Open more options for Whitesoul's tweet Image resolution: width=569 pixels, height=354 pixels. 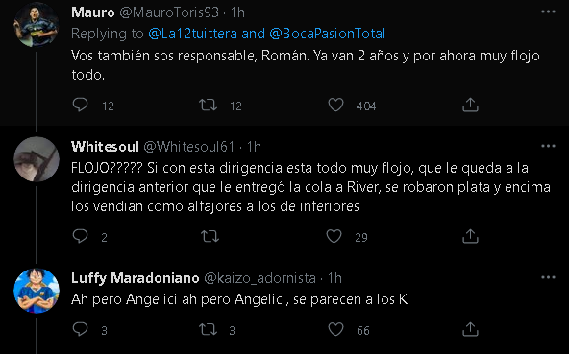pos(548,146)
